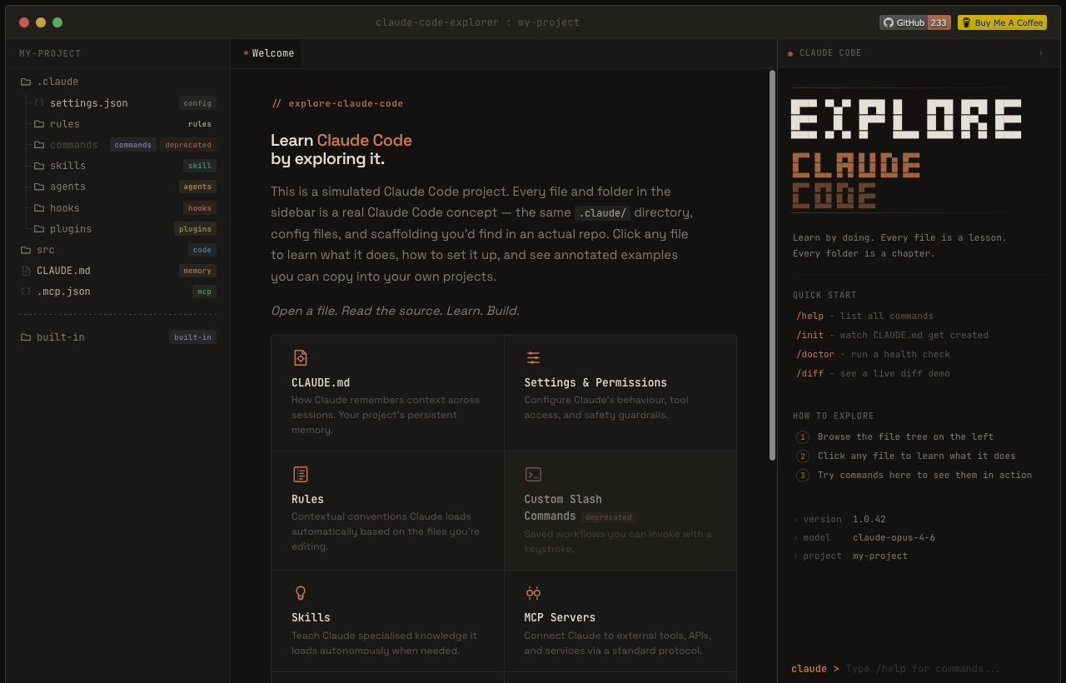Expand the built-in folder row
This screenshot has width=1066, height=683.
tap(117, 337)
